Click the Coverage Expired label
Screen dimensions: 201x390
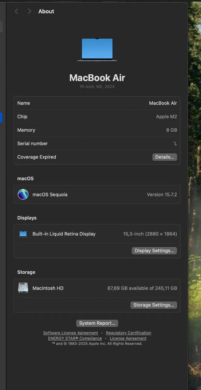click(x=37, y=157)
